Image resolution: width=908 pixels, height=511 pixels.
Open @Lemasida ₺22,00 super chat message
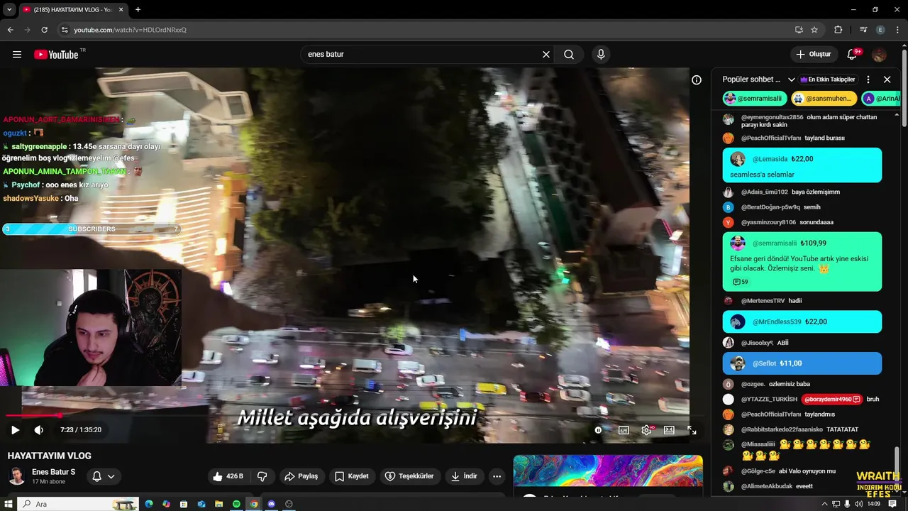(x=802, y=166)
